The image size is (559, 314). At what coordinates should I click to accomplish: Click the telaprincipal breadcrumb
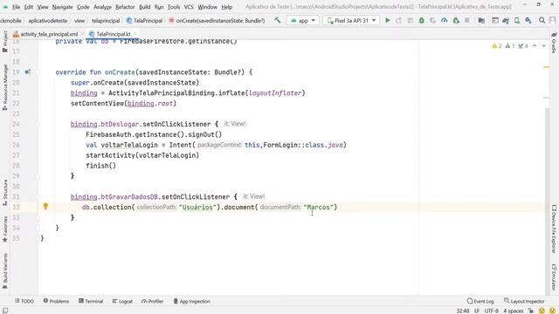pos(106,21)
